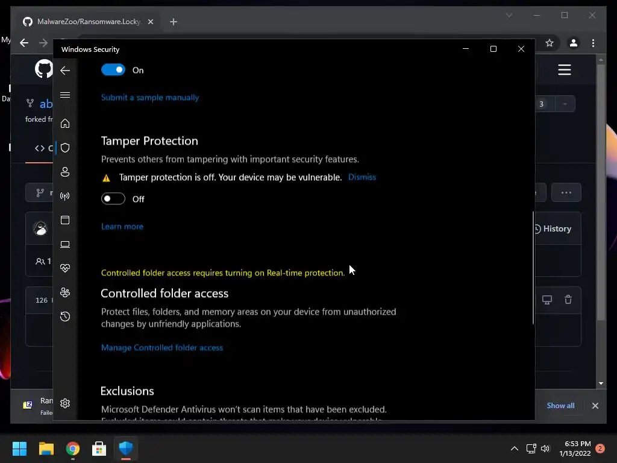Close the Chrome downloads bar
617x463 pixels.
coord(595,406)
